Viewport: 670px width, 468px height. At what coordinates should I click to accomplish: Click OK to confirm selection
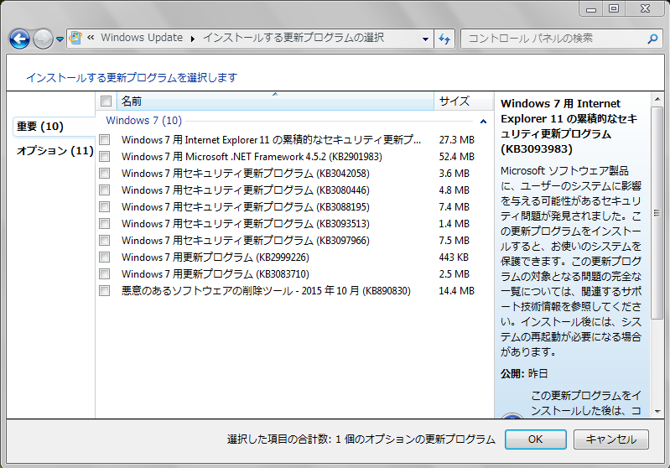[535, 439]
